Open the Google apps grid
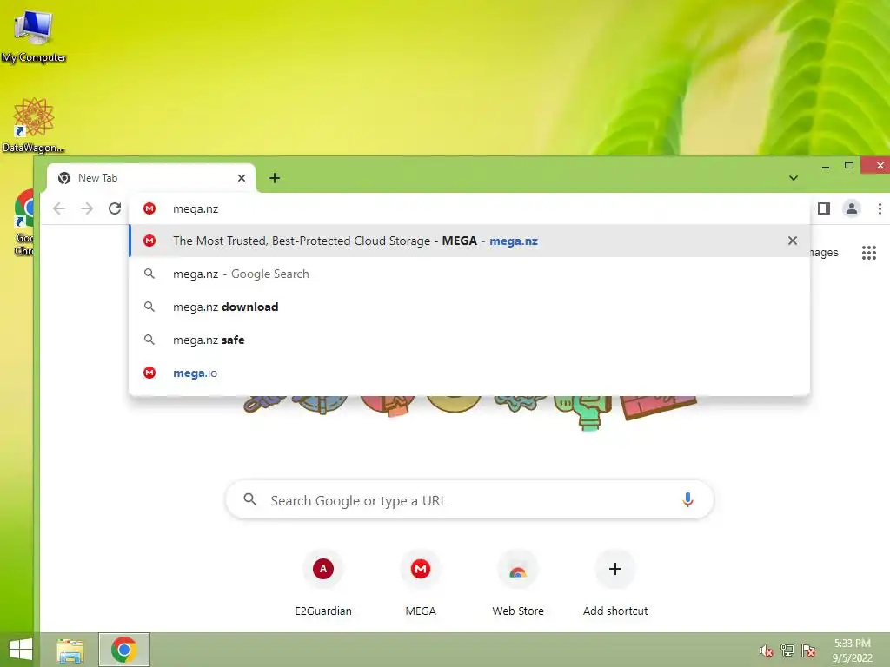The image size is (890, 667). pyautogui.click(x=869, y=253)
